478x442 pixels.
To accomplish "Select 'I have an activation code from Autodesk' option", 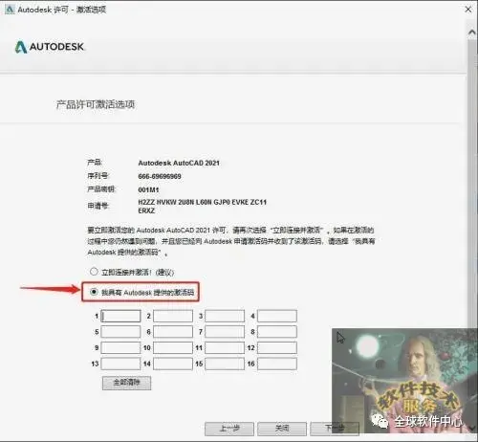I will (x=94, y=292).
